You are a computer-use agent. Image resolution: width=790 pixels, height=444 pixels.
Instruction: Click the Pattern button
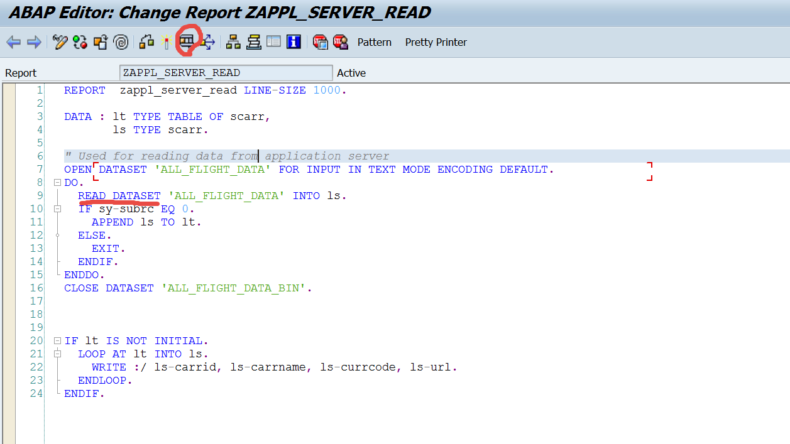point(374,42)
